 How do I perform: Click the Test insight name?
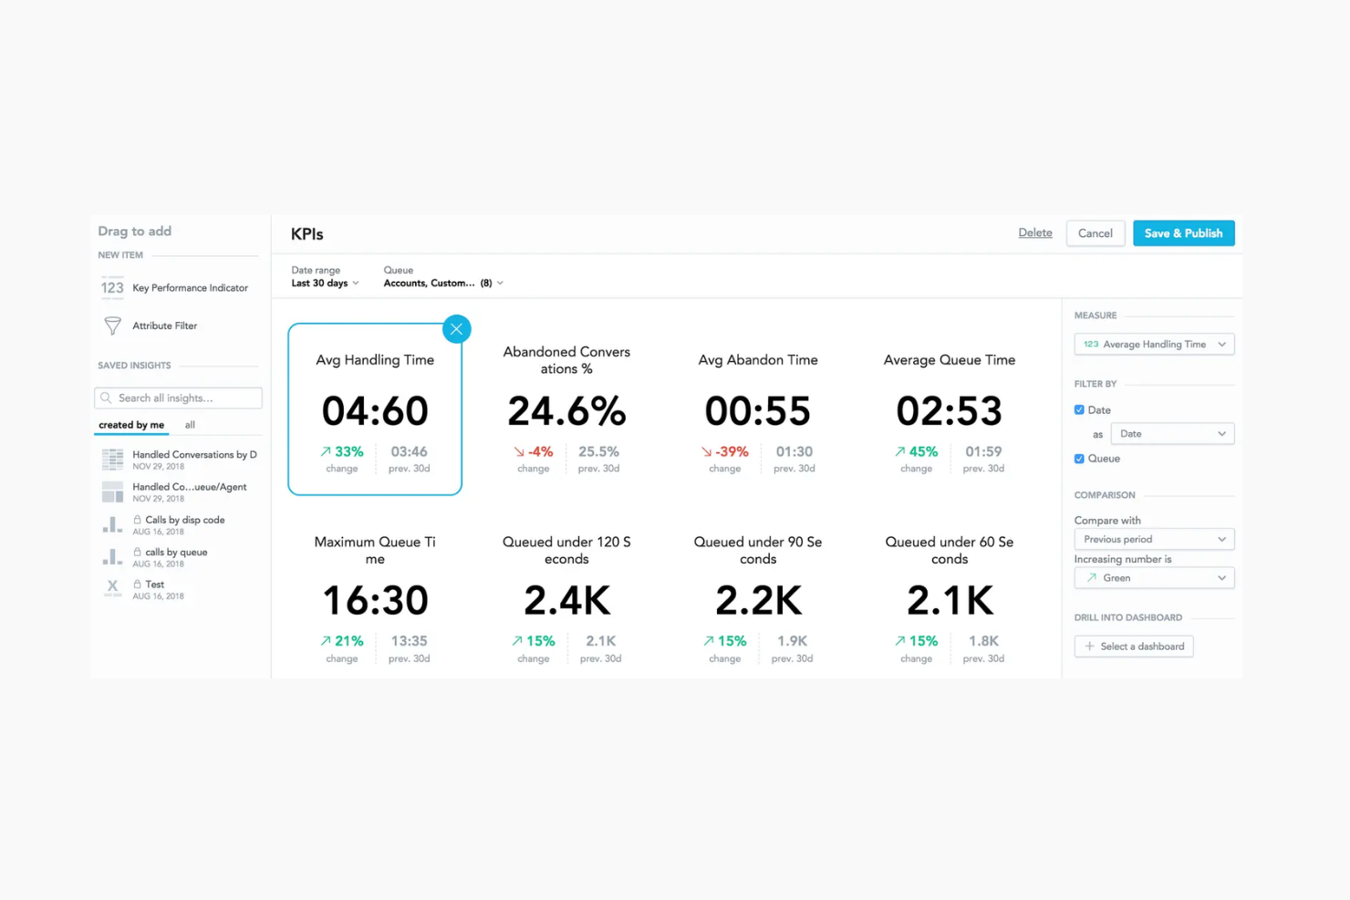[x=155, y=584]
